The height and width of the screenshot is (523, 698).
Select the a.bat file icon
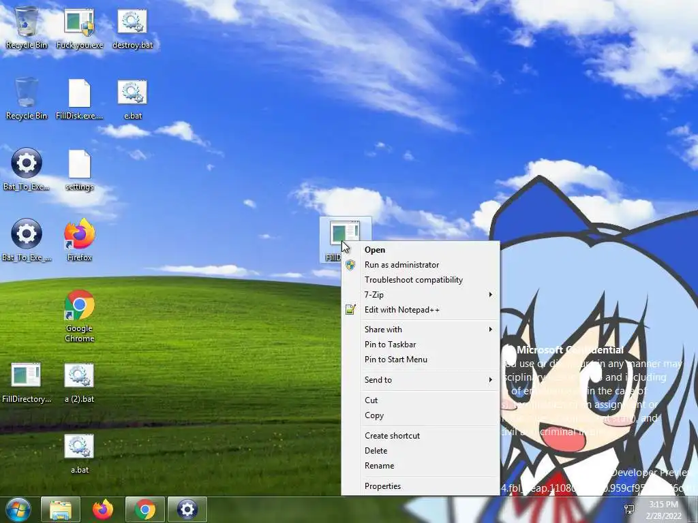coord(79,454)
